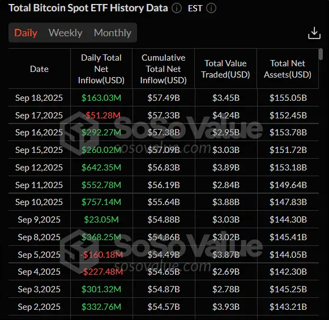Open info icon next to EST

click(x=211, y=8)
